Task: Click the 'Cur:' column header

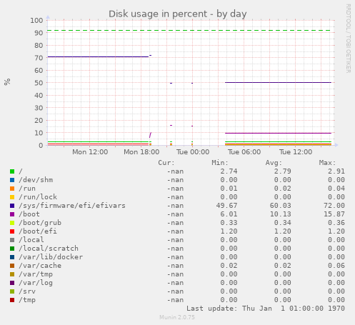Action: click(x=166, y=163)
